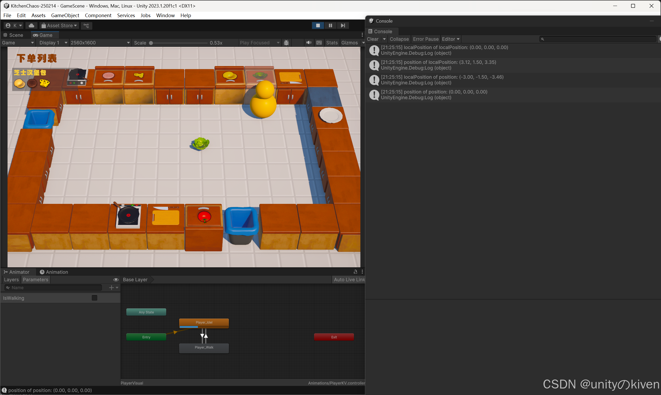Open the Display 1 dropdown

(x=52, y=43)
